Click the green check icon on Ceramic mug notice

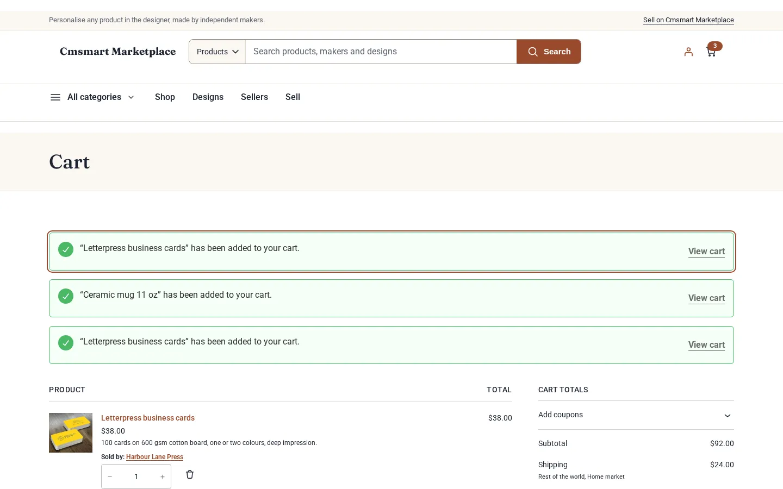click(x=66, y=296)
